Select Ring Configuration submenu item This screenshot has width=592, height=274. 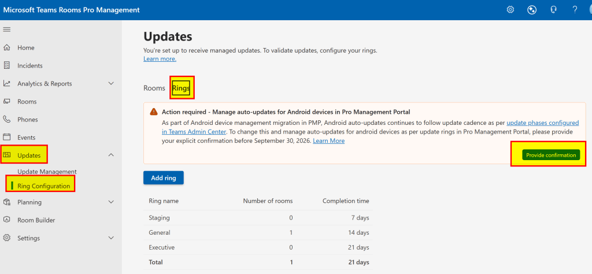(x=43, y=186)
